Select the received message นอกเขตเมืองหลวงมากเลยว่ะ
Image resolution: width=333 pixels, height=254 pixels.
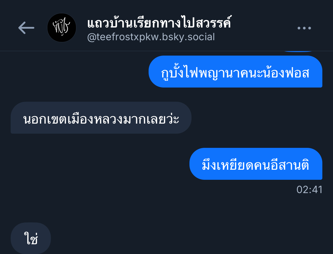click(101, 118)
